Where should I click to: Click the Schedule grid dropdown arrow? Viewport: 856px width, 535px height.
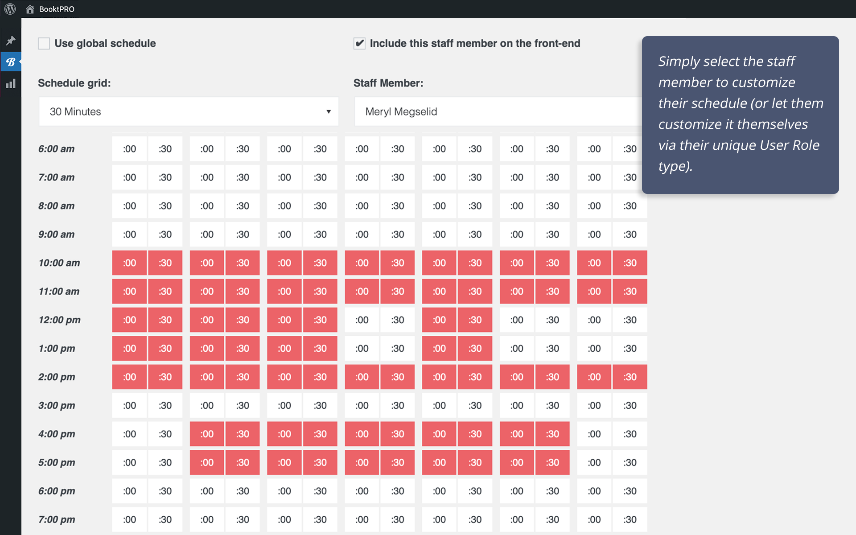[x=329, y=111]
